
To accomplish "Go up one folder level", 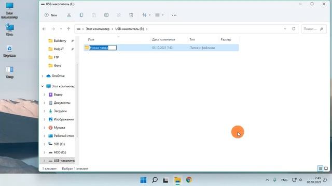I will (68, 29).
